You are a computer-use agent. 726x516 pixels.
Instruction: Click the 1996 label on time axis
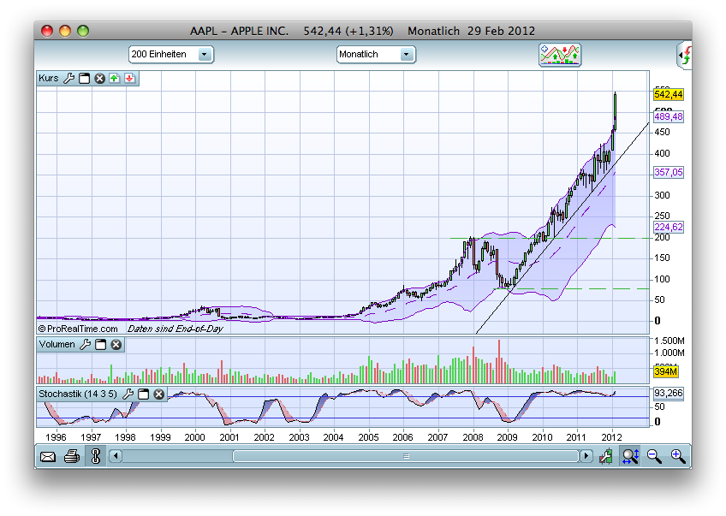click(x=56, y=437)
